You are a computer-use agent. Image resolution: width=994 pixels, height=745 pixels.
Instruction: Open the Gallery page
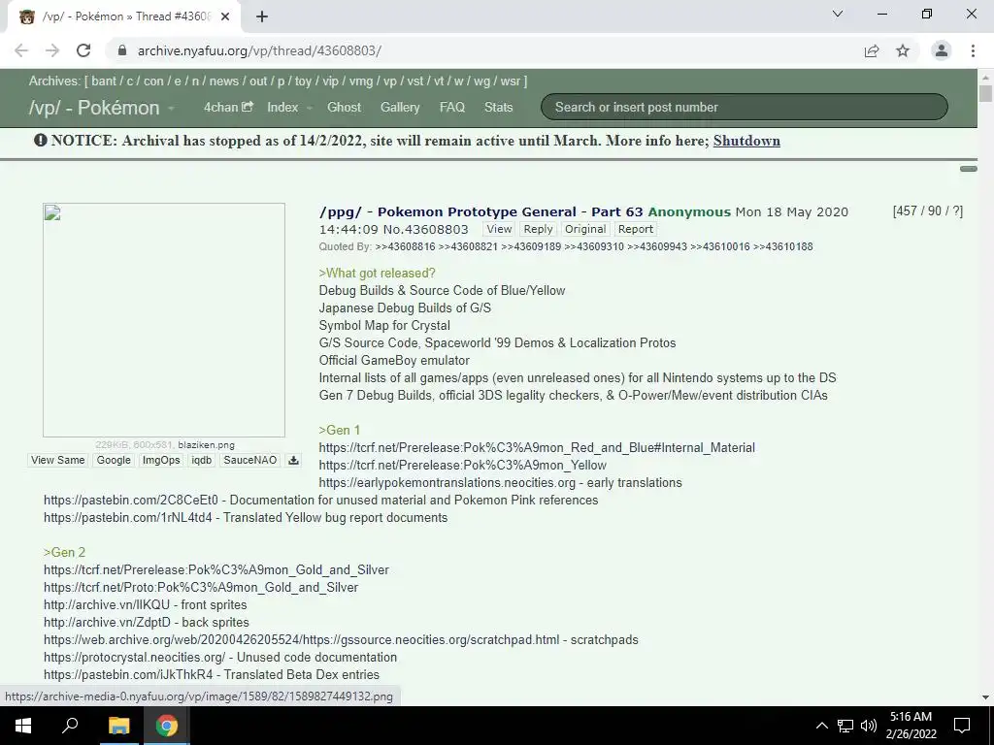coord(400,107)
